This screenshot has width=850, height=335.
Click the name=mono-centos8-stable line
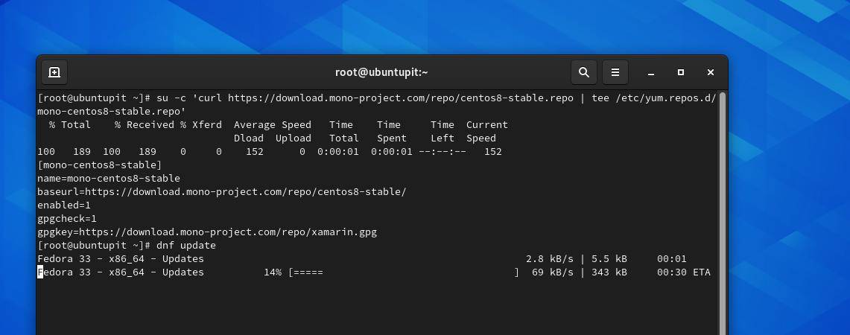pos(109,179)
